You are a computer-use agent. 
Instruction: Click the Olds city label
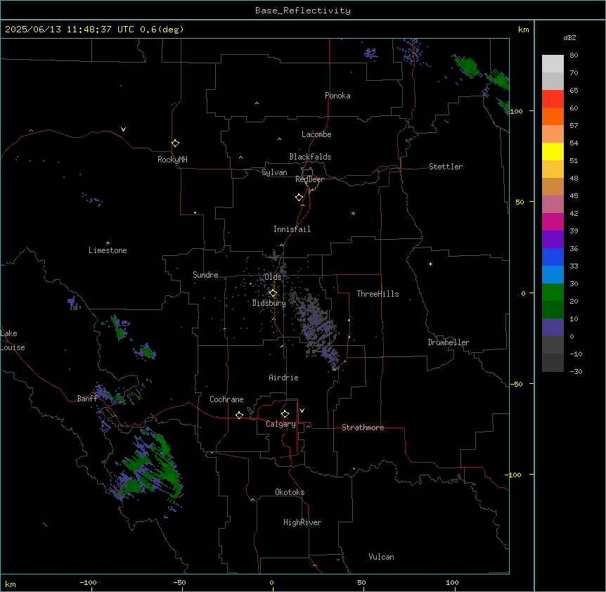tap(273, 277)
